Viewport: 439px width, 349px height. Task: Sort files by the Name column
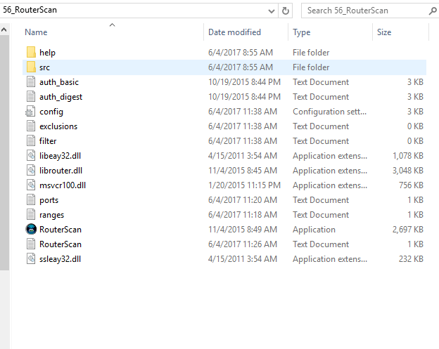coord(36,32)
